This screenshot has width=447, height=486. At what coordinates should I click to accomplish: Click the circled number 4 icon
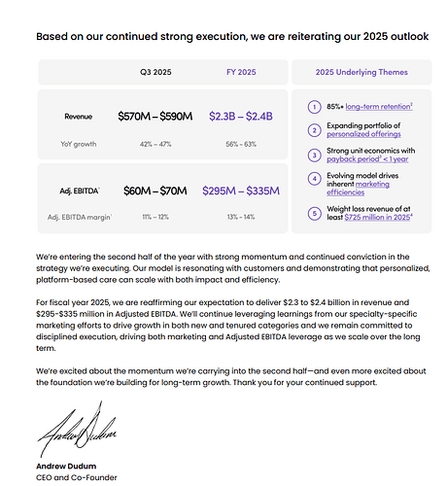314,179
